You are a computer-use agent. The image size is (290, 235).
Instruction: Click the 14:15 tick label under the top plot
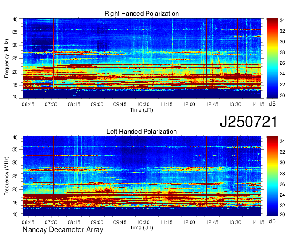click(258, 104)
